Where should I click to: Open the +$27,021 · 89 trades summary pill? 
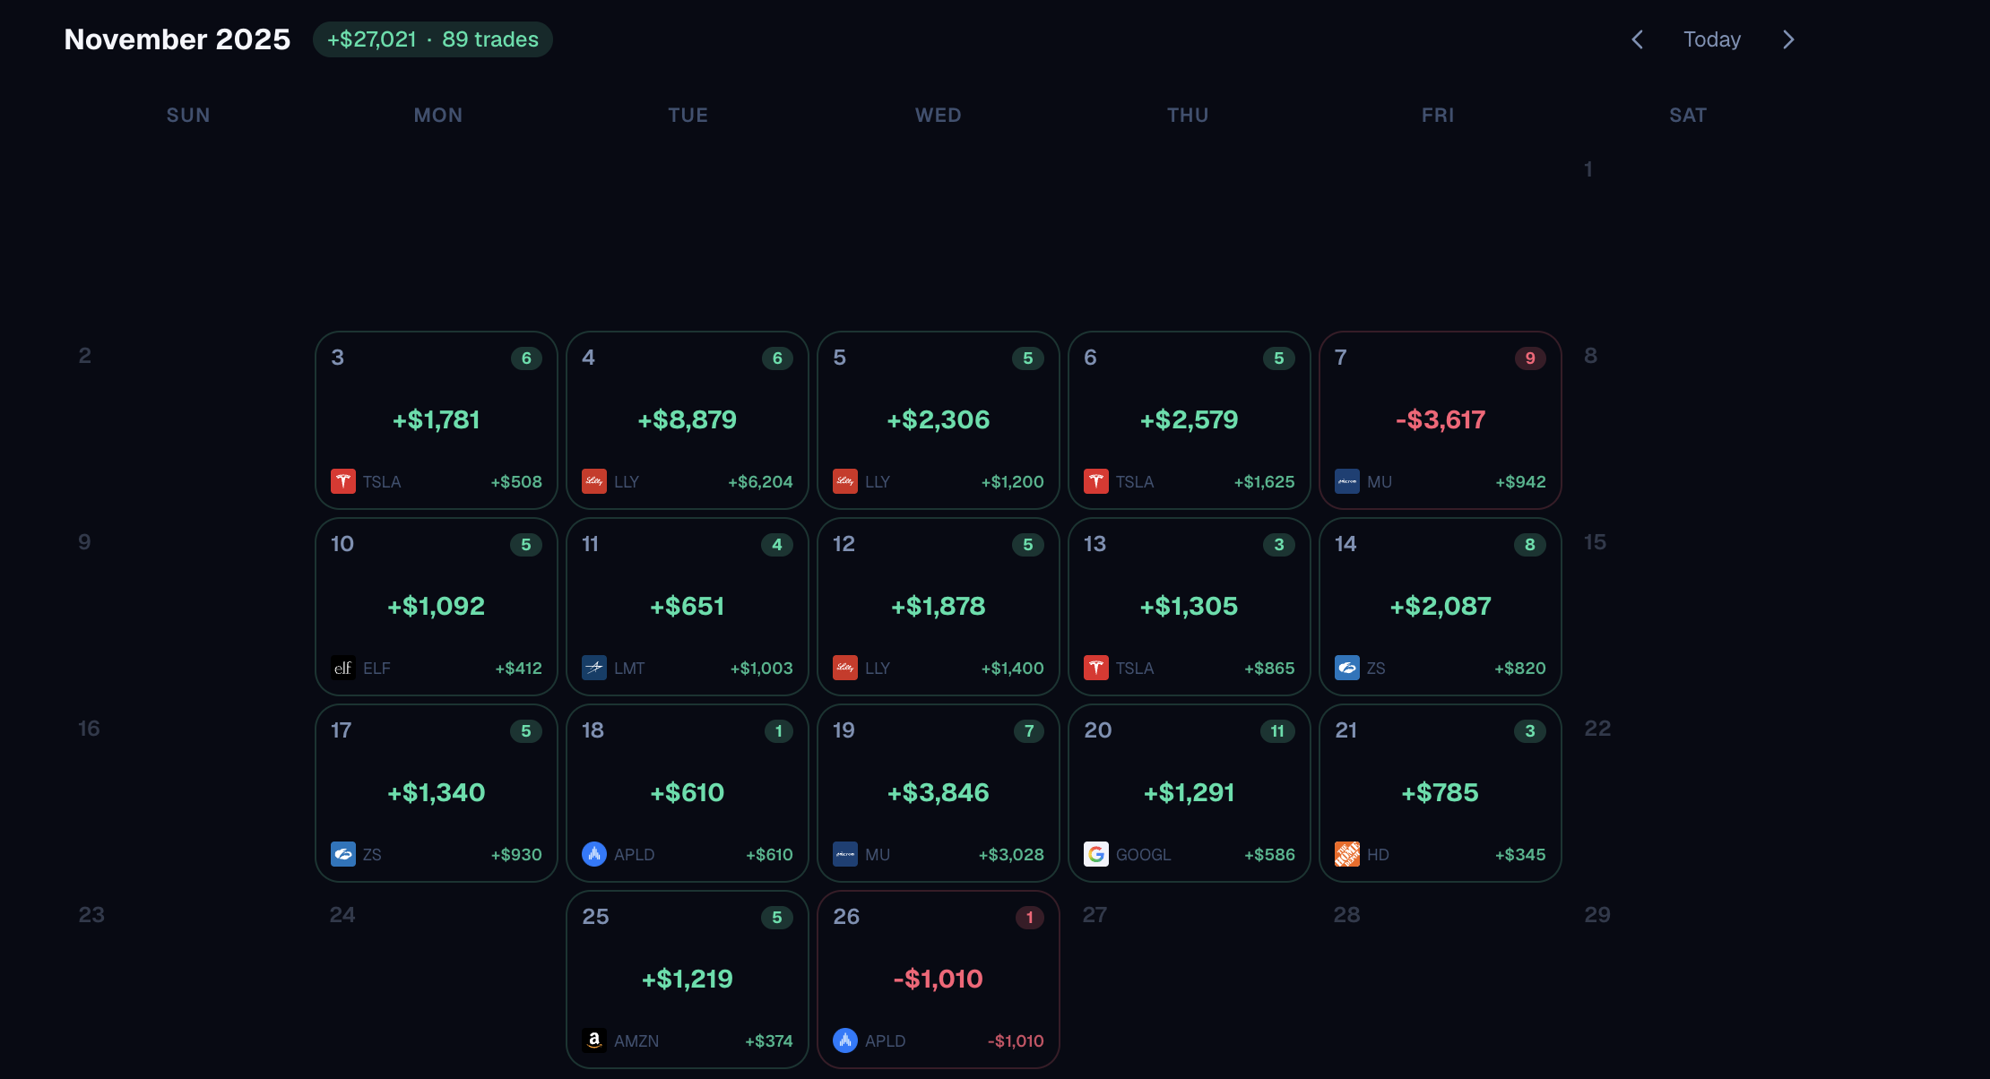pos(433,39)
